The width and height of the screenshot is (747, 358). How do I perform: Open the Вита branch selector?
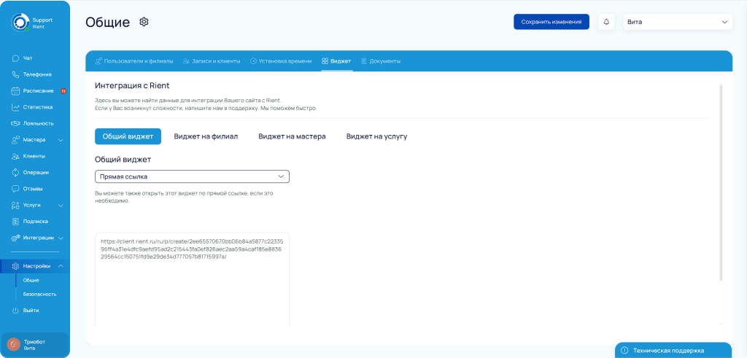[x=677, y=22]
